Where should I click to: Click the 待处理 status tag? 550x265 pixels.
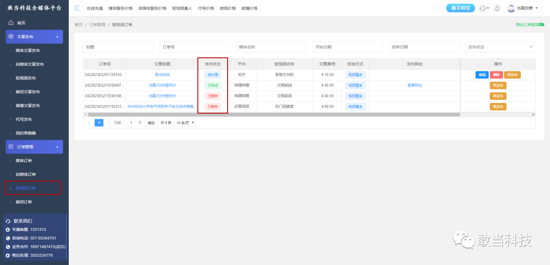point(213,75)
